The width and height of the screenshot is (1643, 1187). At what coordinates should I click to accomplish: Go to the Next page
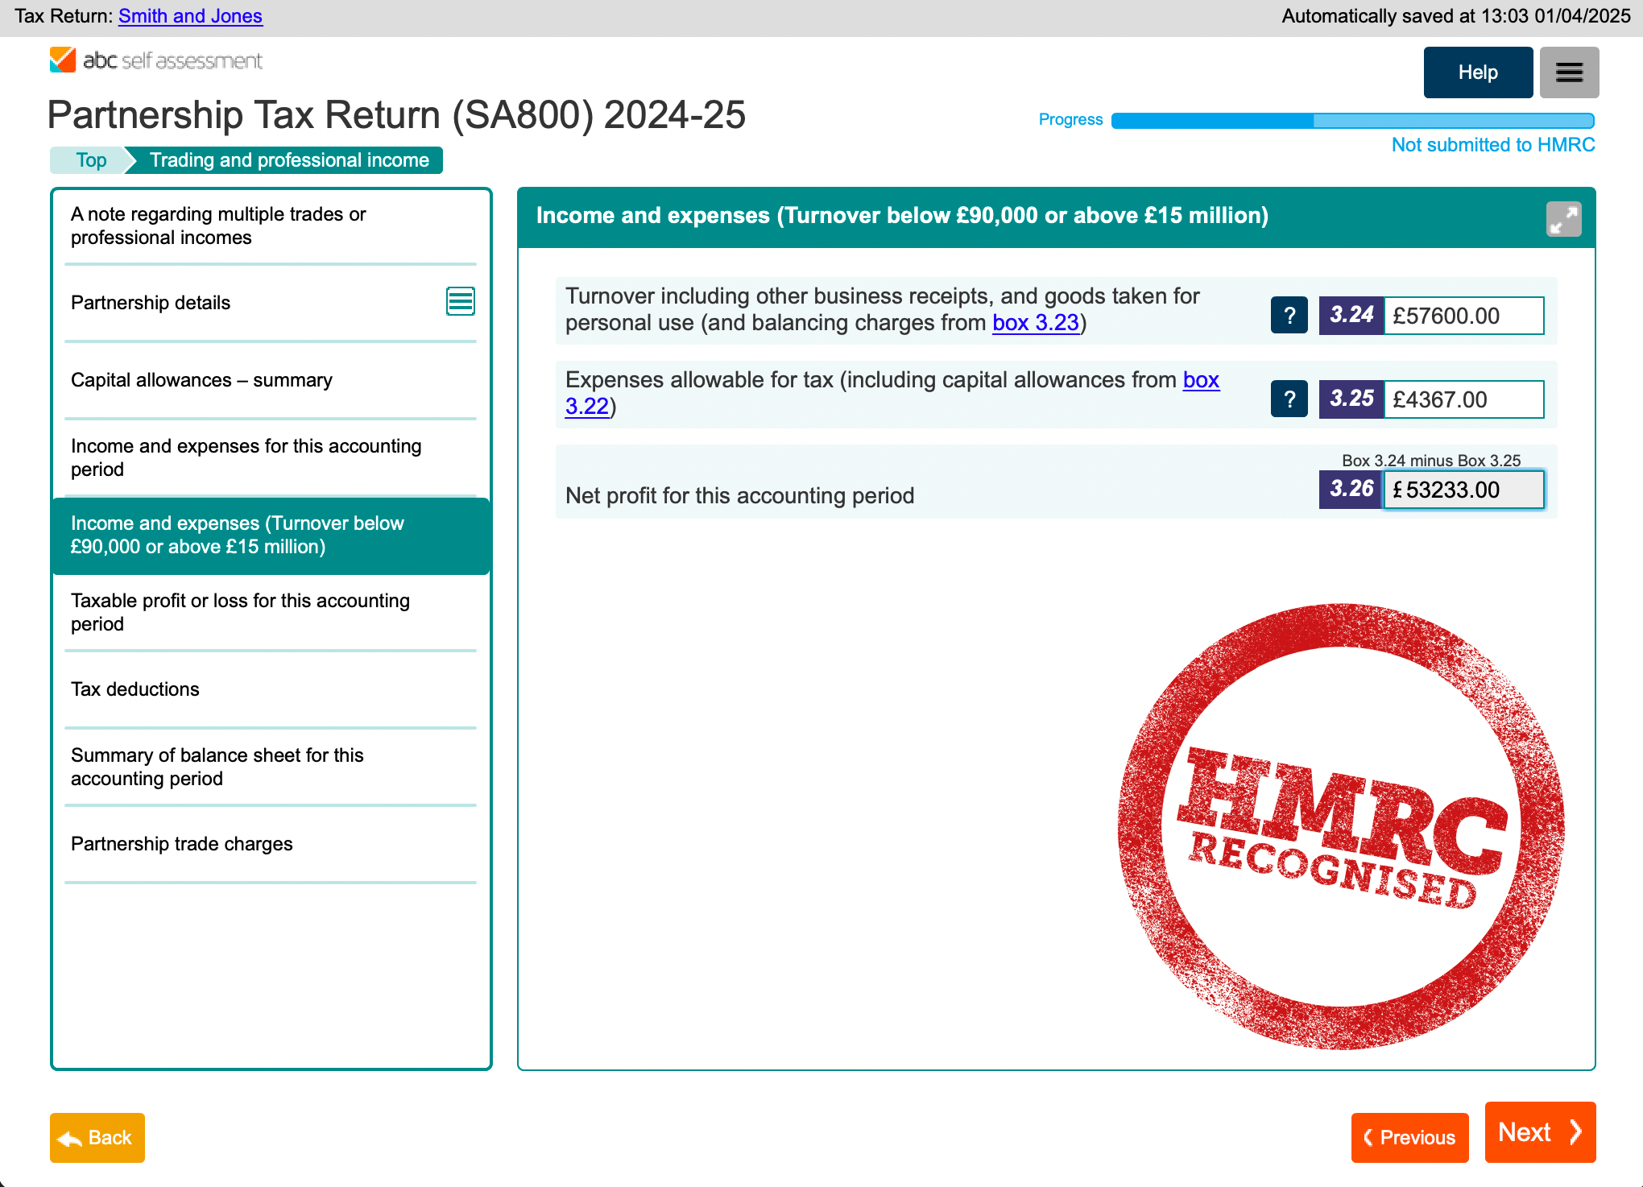[x=1540, y=1132]
